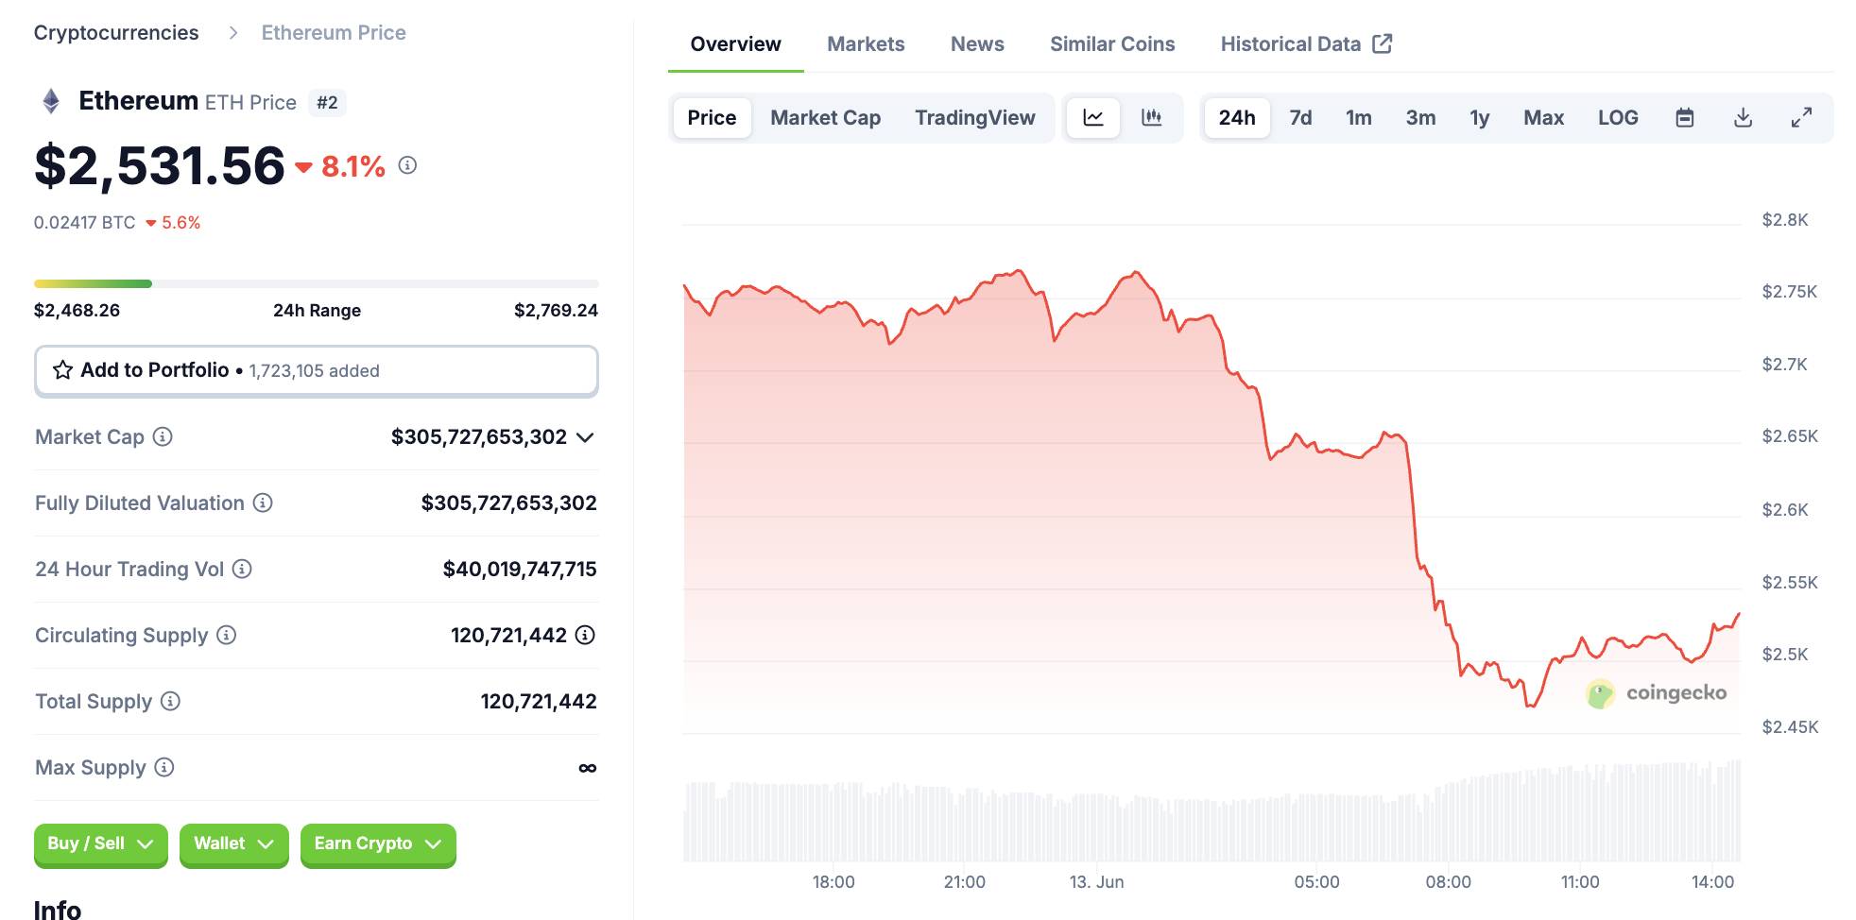Toggle LOG scale on chart

pyautogui.click(x=1617, y=118)
